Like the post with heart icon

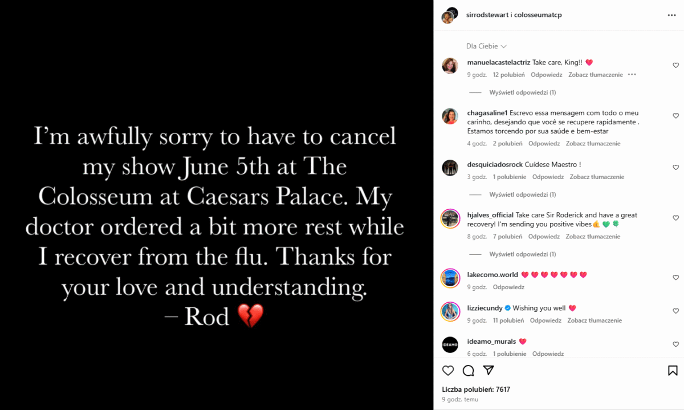[x=448, y=371]
